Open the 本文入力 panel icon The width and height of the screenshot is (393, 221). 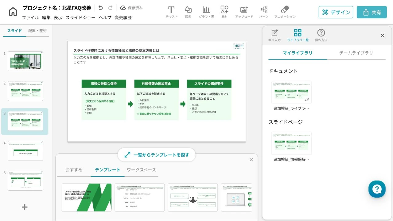point(274,36)
